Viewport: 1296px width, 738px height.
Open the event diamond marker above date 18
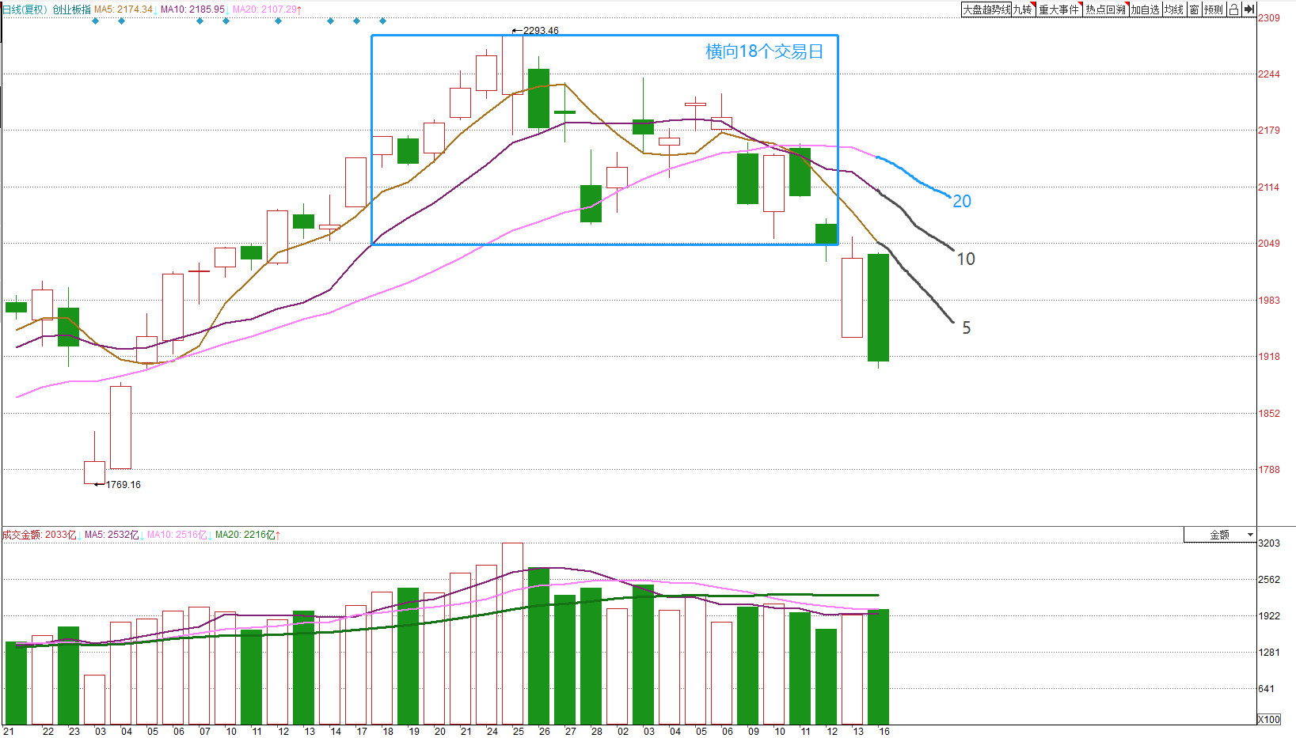383,21
